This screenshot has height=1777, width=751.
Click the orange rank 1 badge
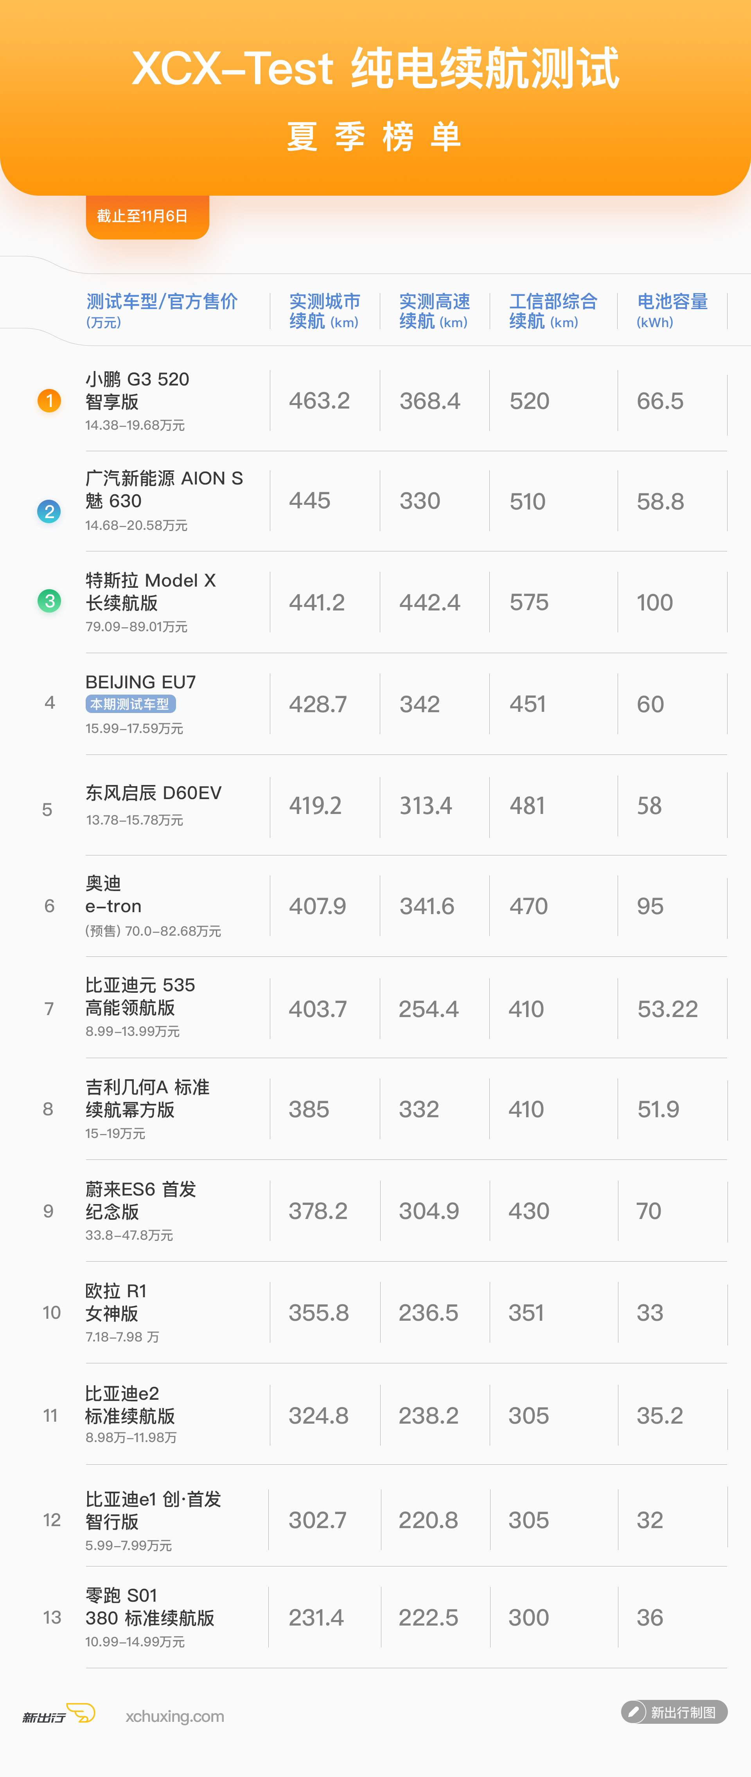coord(49,401)
